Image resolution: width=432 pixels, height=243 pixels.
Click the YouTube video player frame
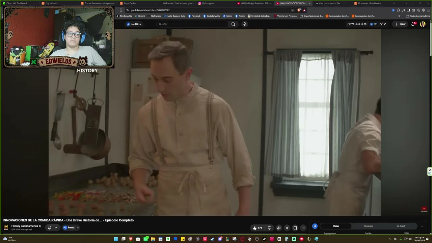tap(215, 122)
